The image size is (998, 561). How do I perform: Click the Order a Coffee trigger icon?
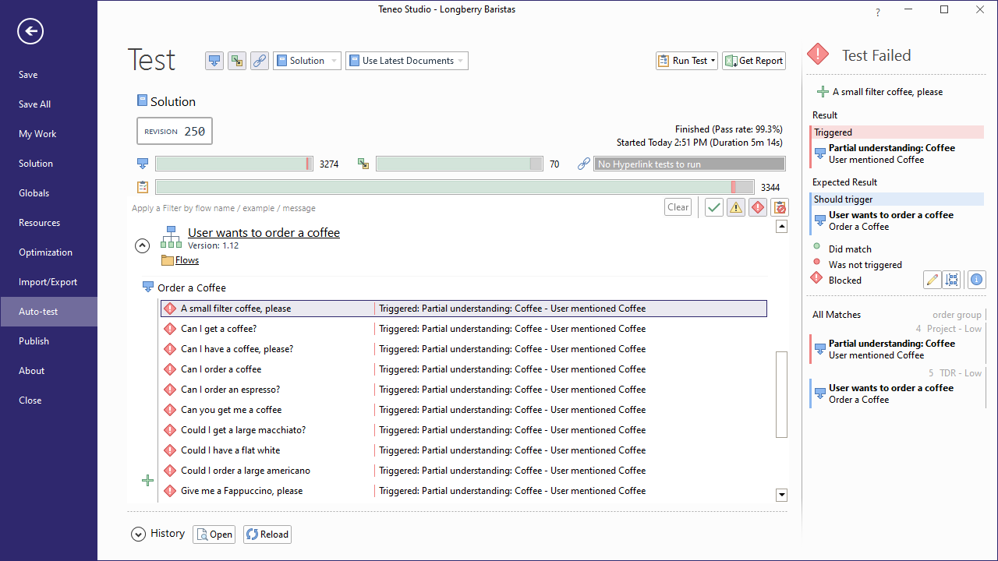(148, 288)
